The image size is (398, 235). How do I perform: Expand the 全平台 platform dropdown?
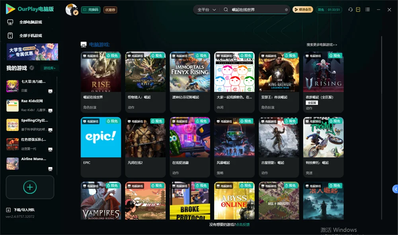point(207,10)
